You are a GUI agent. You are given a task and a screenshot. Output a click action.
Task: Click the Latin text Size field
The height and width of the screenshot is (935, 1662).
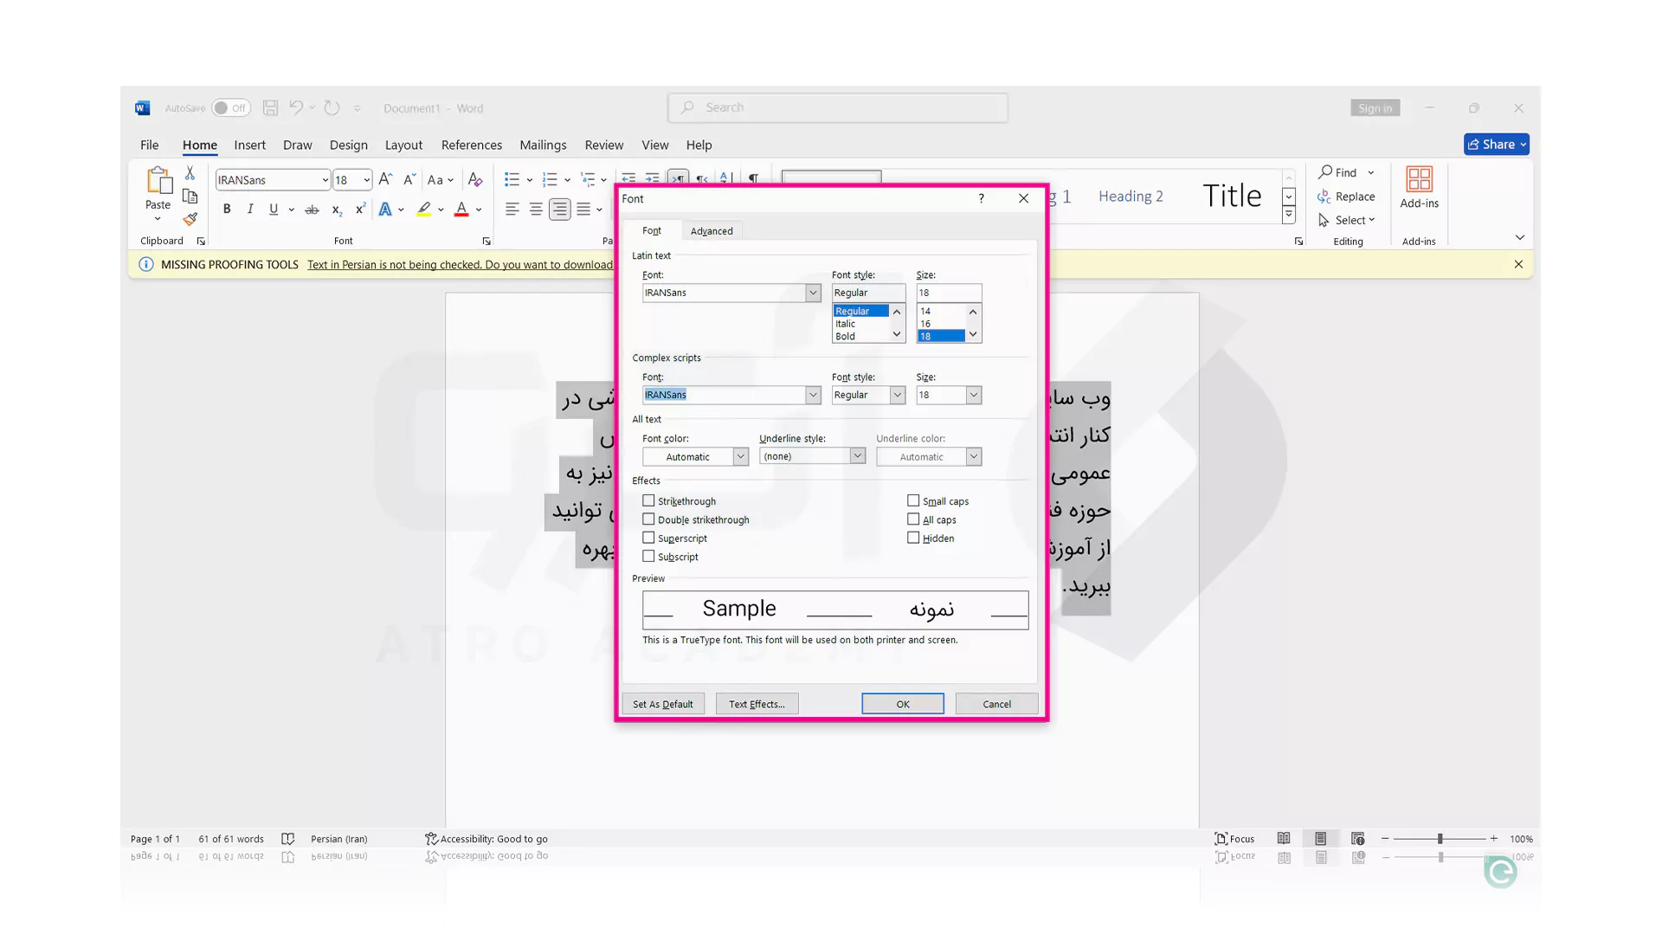(x=949, y=293)
